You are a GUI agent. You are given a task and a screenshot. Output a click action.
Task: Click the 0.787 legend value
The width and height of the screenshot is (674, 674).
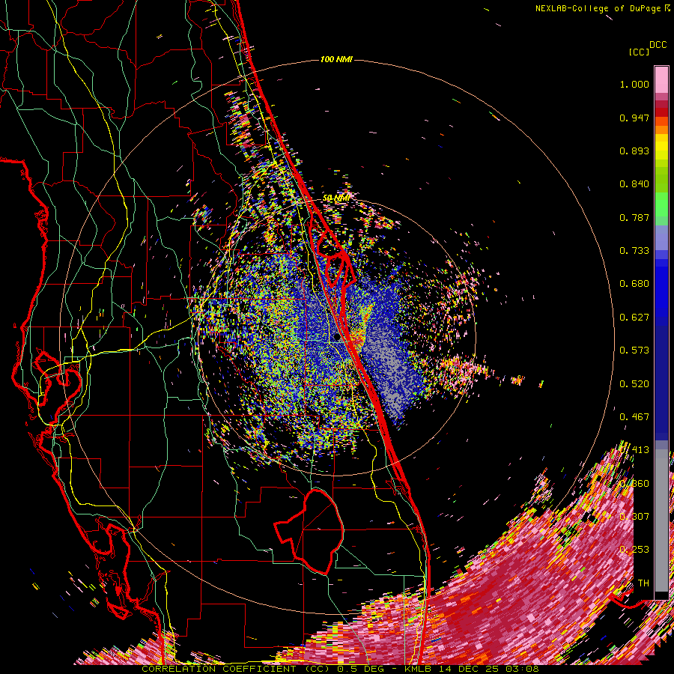tap(634, 217)
